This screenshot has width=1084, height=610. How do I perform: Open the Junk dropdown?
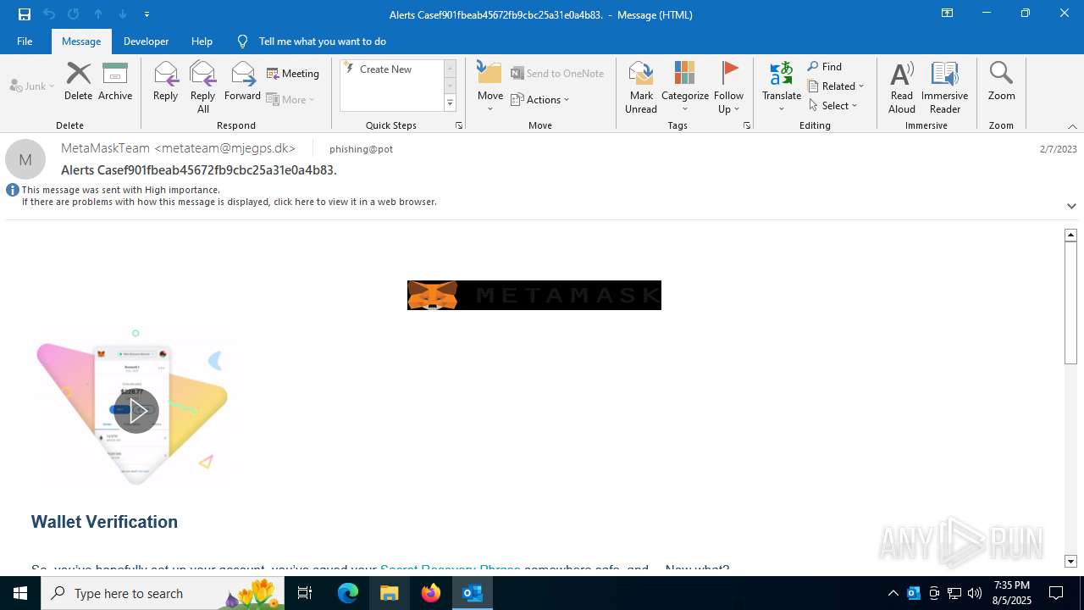tap(32, 86)
